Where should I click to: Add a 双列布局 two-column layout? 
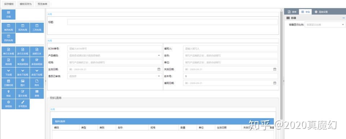(x=22, y=28)
